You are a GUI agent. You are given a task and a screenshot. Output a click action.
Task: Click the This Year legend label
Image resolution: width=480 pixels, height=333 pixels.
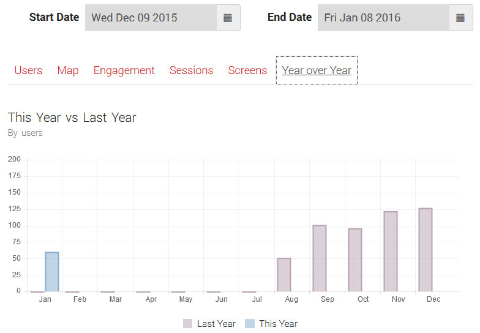pyautogui.click(x=278, y=323)
